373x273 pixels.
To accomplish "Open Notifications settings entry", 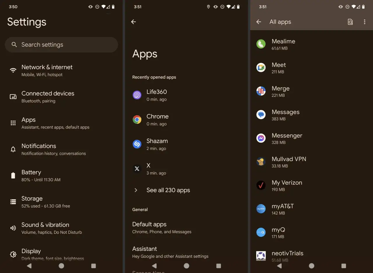I will pos(61,149).
